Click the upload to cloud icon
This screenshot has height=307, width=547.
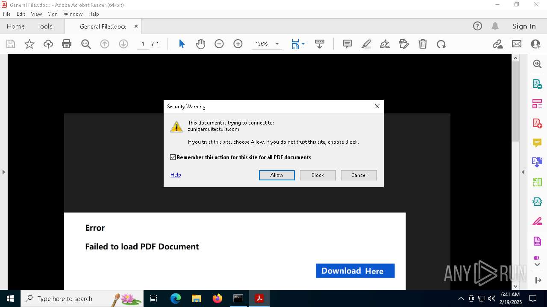(x=48, y=44)
